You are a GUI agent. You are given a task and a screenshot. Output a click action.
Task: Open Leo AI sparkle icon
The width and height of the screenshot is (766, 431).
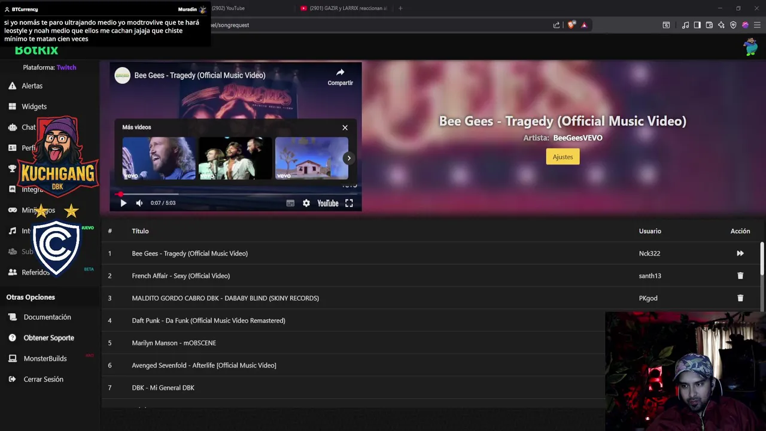pyautogui.click(x=721, y=25)
